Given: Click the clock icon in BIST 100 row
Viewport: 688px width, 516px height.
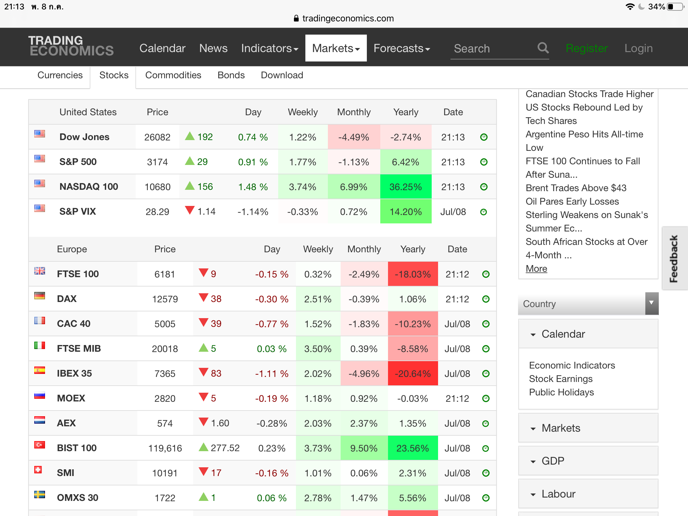Looking at the screenshot, I should click(x=485, y=448).
